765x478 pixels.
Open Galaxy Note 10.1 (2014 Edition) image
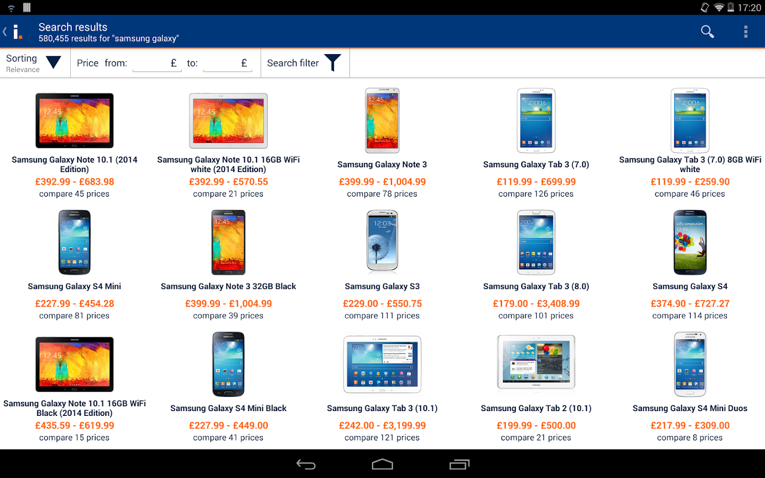pyautogui.click(x=74, y=121)
